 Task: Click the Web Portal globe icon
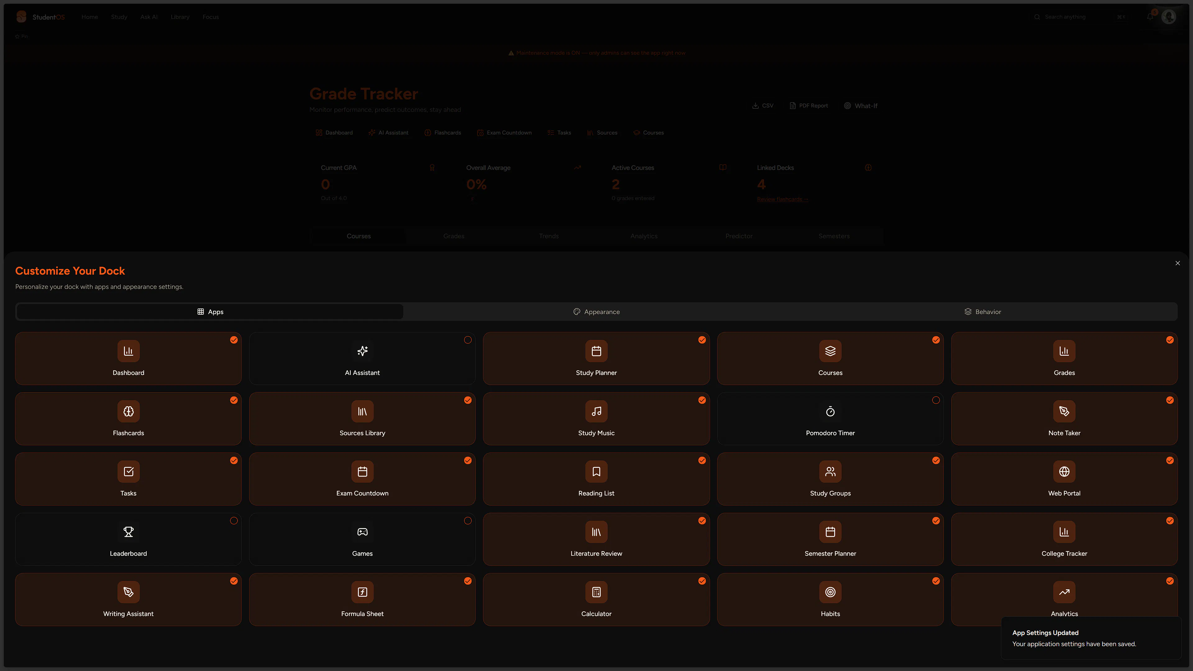click(x=1064, y=472)
